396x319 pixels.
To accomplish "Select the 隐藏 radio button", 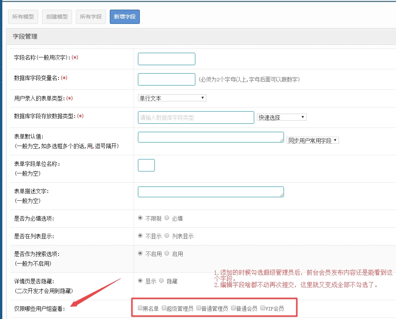I will point(161,280).
